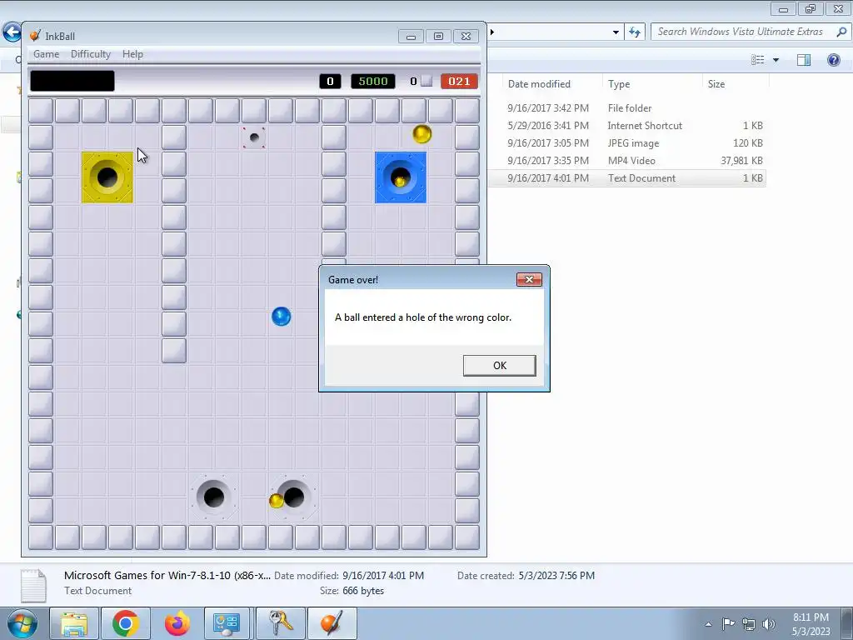Image resolution: width=853 pixels, height=640 pixels.
Task: Sort by the Type column header
Action: [651, 84]
